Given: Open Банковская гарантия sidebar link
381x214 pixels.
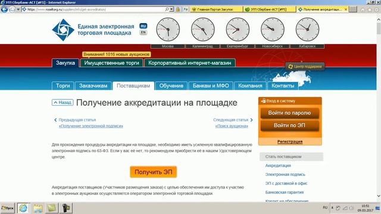Looking at the screenshot, I should (x=285, y=193).
